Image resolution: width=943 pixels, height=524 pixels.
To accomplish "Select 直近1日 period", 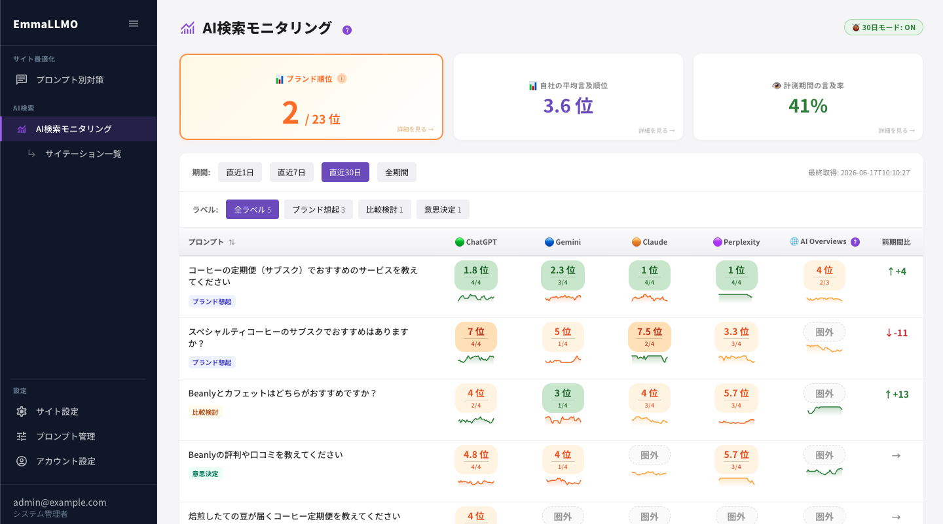I will point(240,172).
